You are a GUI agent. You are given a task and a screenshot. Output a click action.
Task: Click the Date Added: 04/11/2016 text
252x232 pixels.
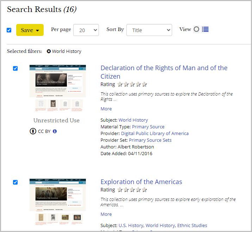126,154
